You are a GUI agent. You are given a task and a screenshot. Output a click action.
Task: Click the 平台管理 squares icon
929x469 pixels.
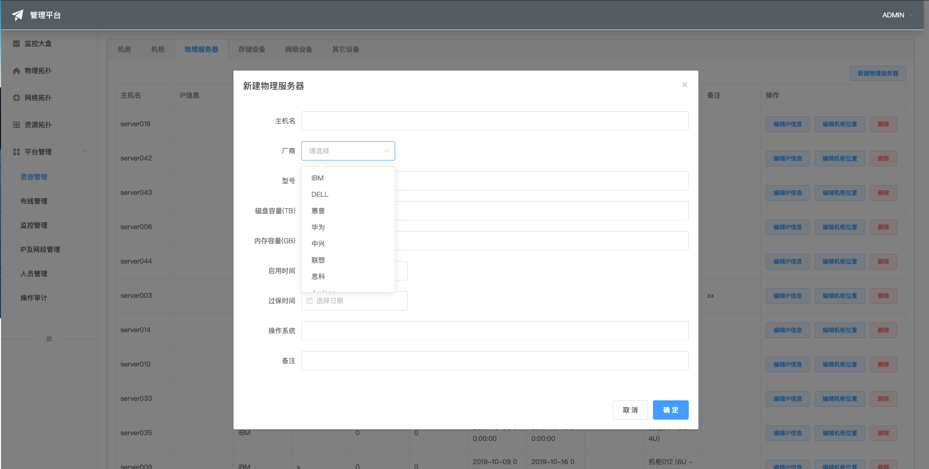tap(16, 152)
